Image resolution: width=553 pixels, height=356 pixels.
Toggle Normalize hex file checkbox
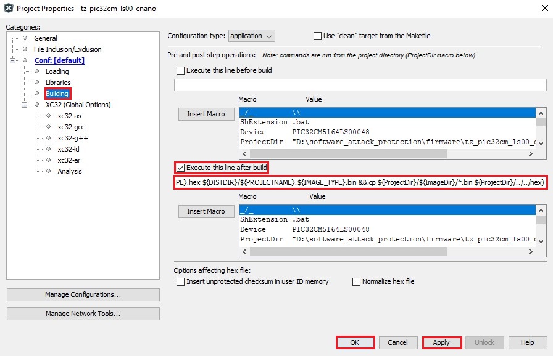coord(357,281)
